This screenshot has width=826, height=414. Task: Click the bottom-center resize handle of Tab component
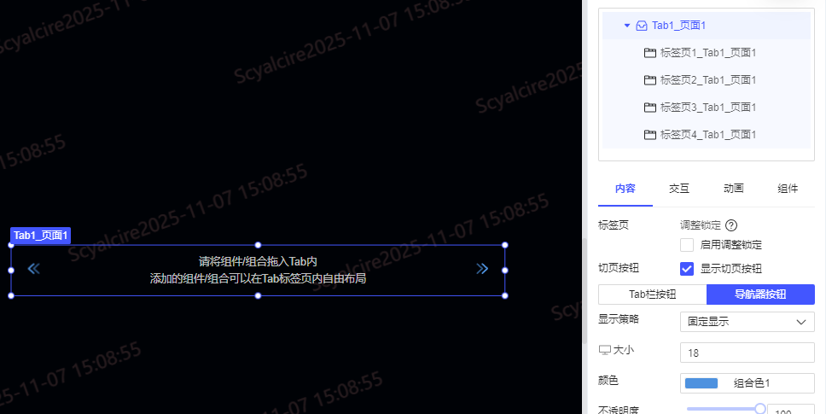pos(258,295)
